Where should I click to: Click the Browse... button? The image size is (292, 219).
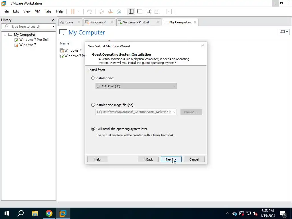point(191,112)
